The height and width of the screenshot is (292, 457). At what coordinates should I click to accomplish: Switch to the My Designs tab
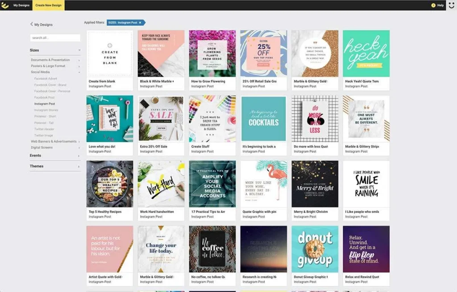coord(21,5)
